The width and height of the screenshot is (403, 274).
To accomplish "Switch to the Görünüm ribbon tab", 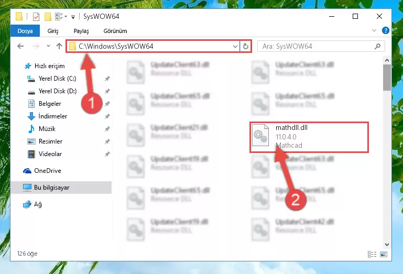I will (x=115, y=31).
